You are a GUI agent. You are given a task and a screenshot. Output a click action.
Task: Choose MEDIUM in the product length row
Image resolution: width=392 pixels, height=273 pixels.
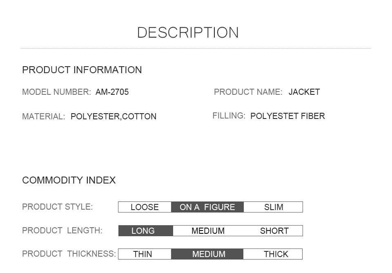click(x=208, y=231)
